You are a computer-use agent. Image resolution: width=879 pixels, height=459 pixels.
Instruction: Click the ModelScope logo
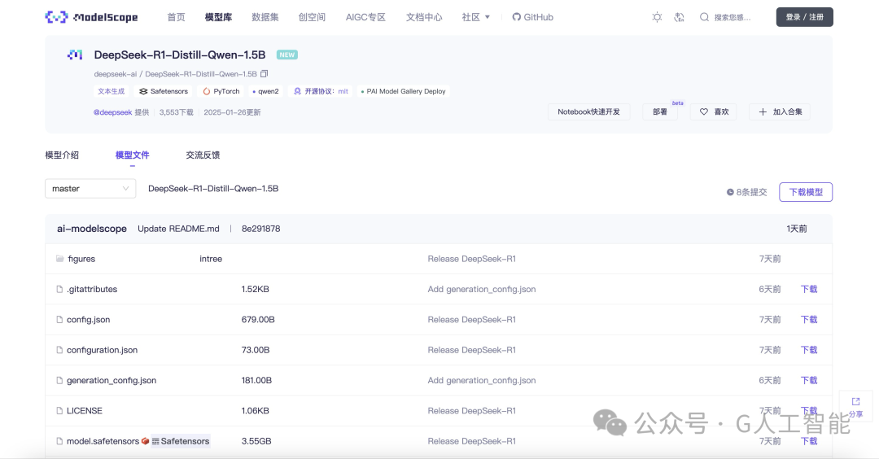click(91, 17)
